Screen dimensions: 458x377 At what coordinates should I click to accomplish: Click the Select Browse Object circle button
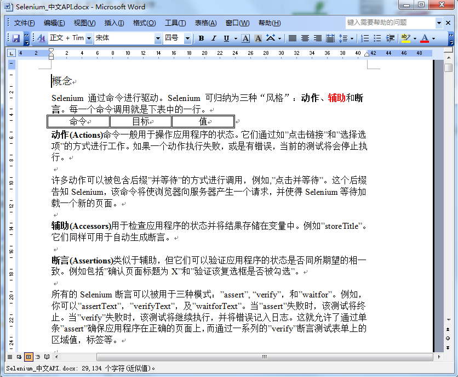[448, 339]
